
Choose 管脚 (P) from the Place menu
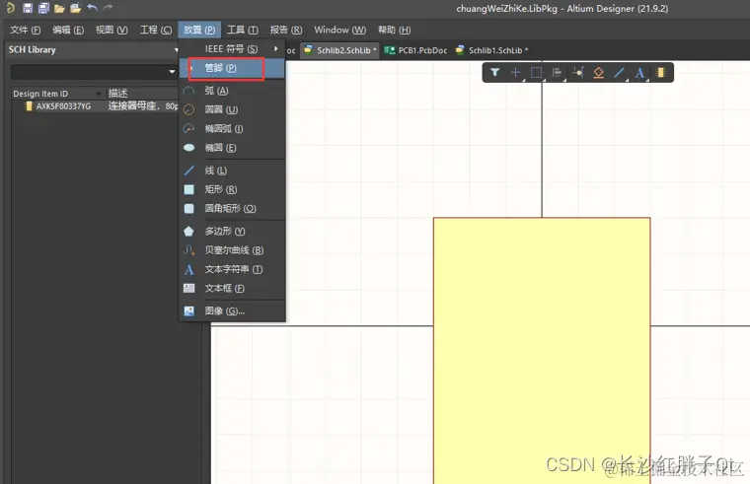[232, 68]
